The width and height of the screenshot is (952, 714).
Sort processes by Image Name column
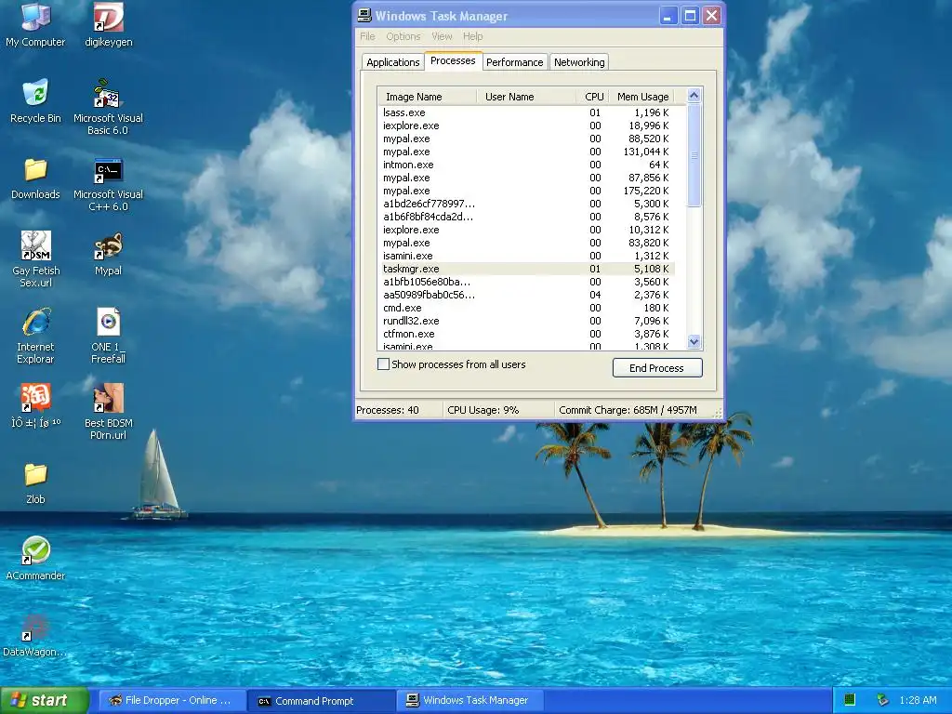427,97
